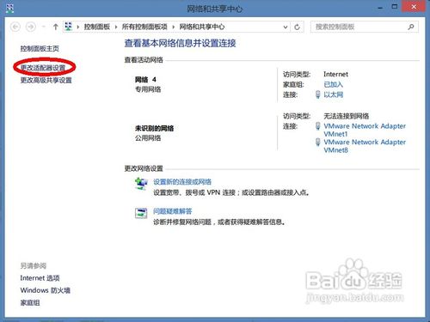Image resolution: width=430 pixels, height=322 pixels.
Task: Expand chevron after 控制面板 breadcrumb
Action: pyautogui.click(x=116, y=27)
